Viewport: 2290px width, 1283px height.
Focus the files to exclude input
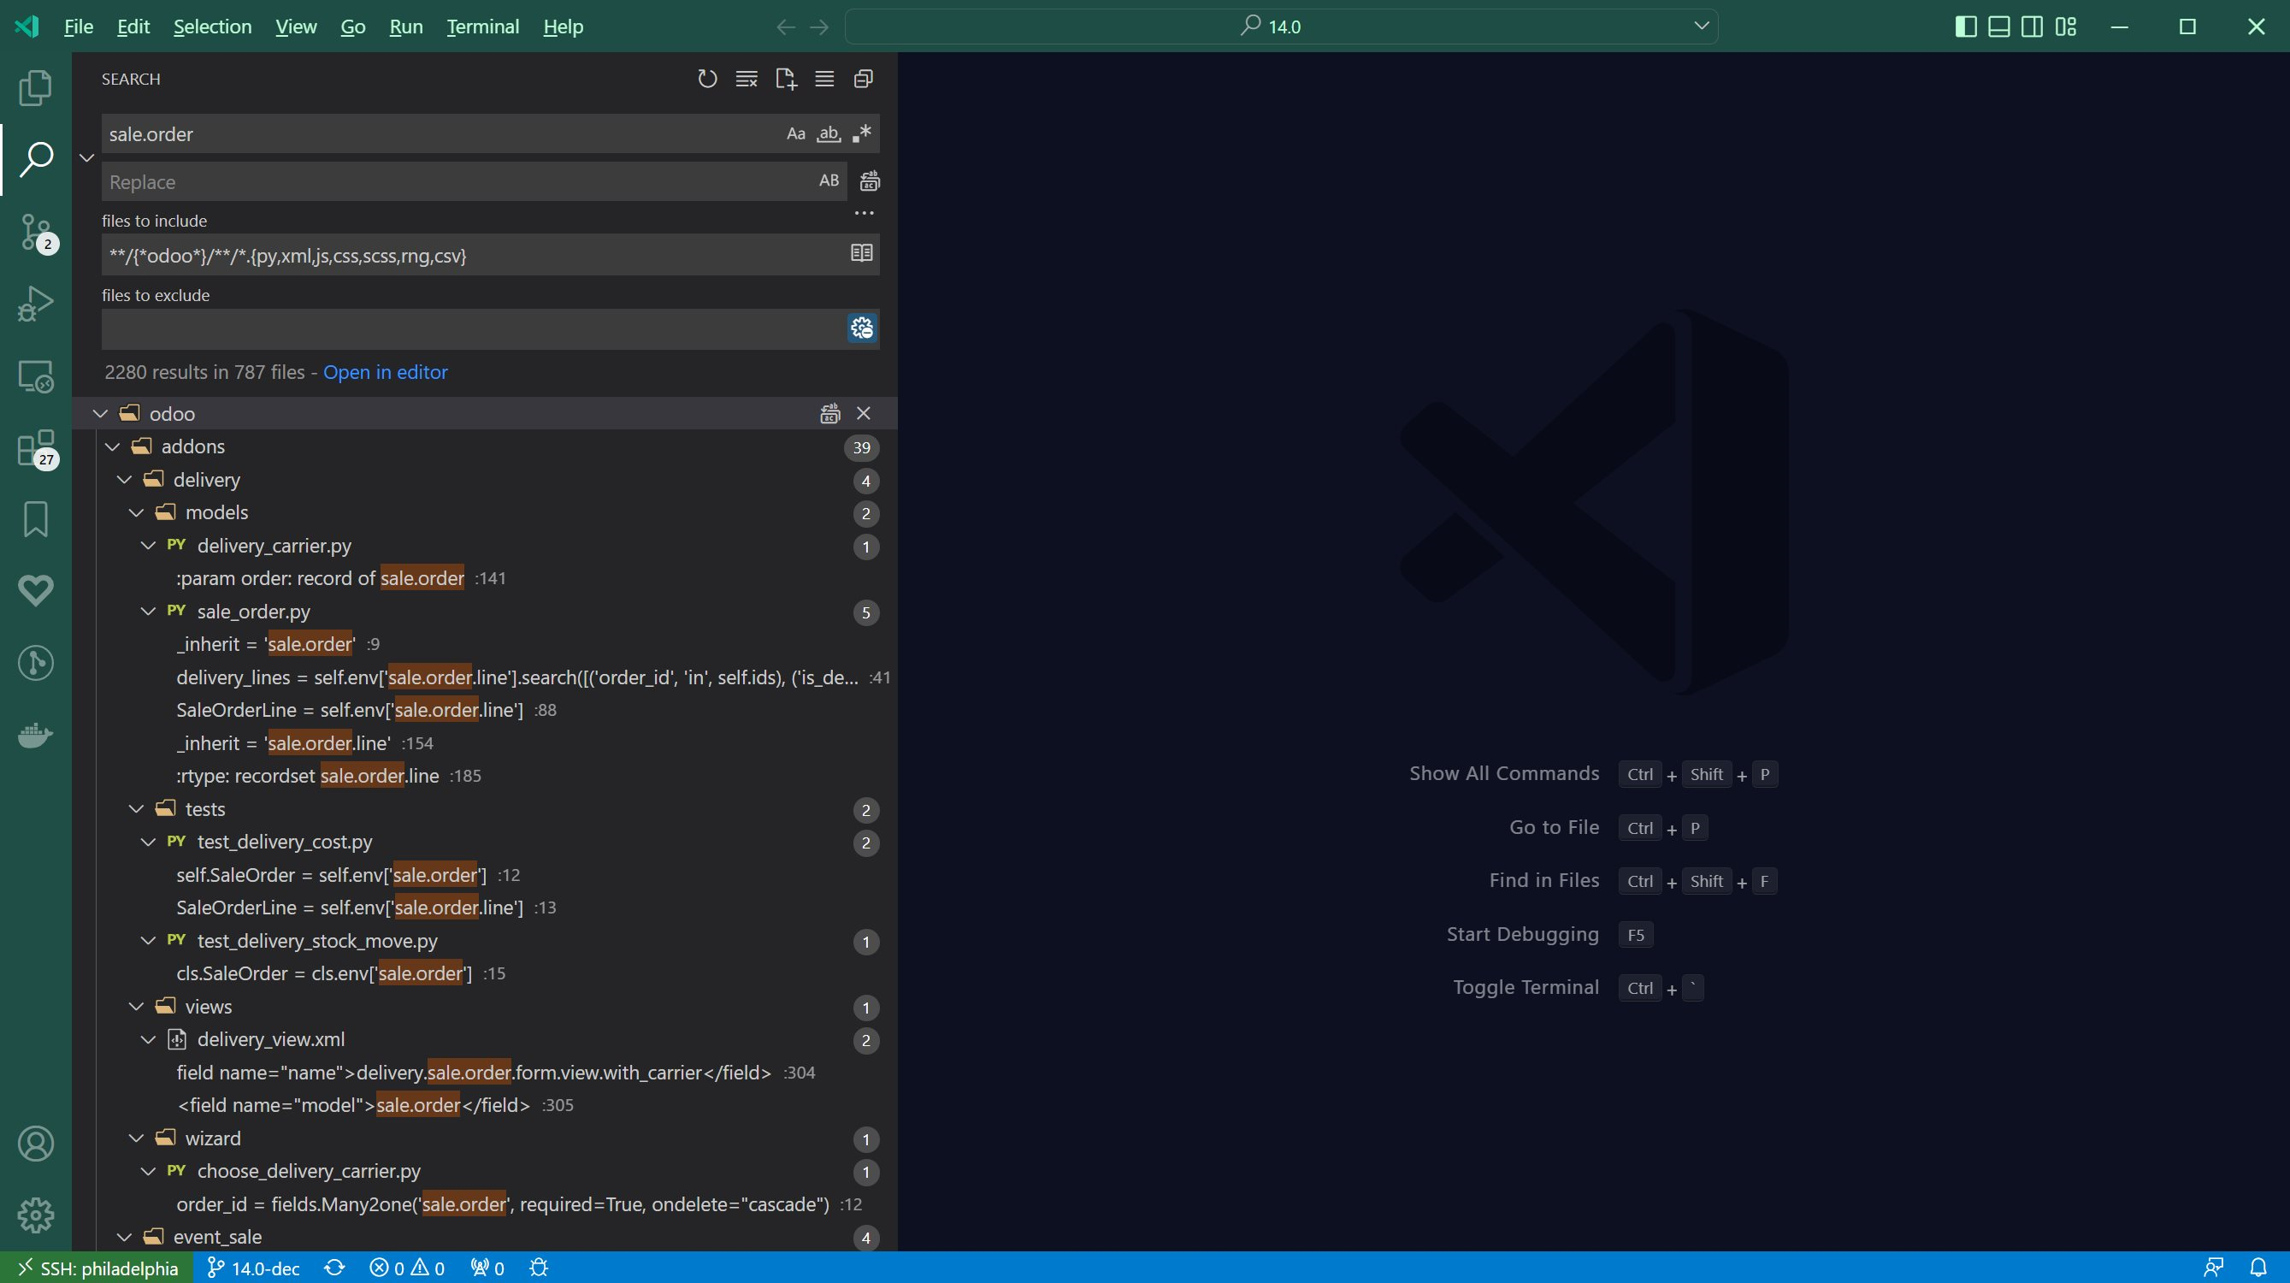[471, 330]
